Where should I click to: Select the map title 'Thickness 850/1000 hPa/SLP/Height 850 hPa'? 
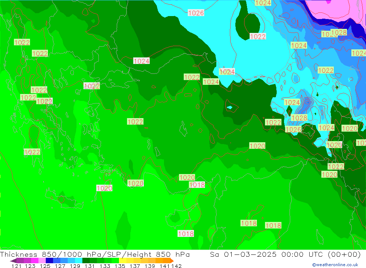click(95, 254)
